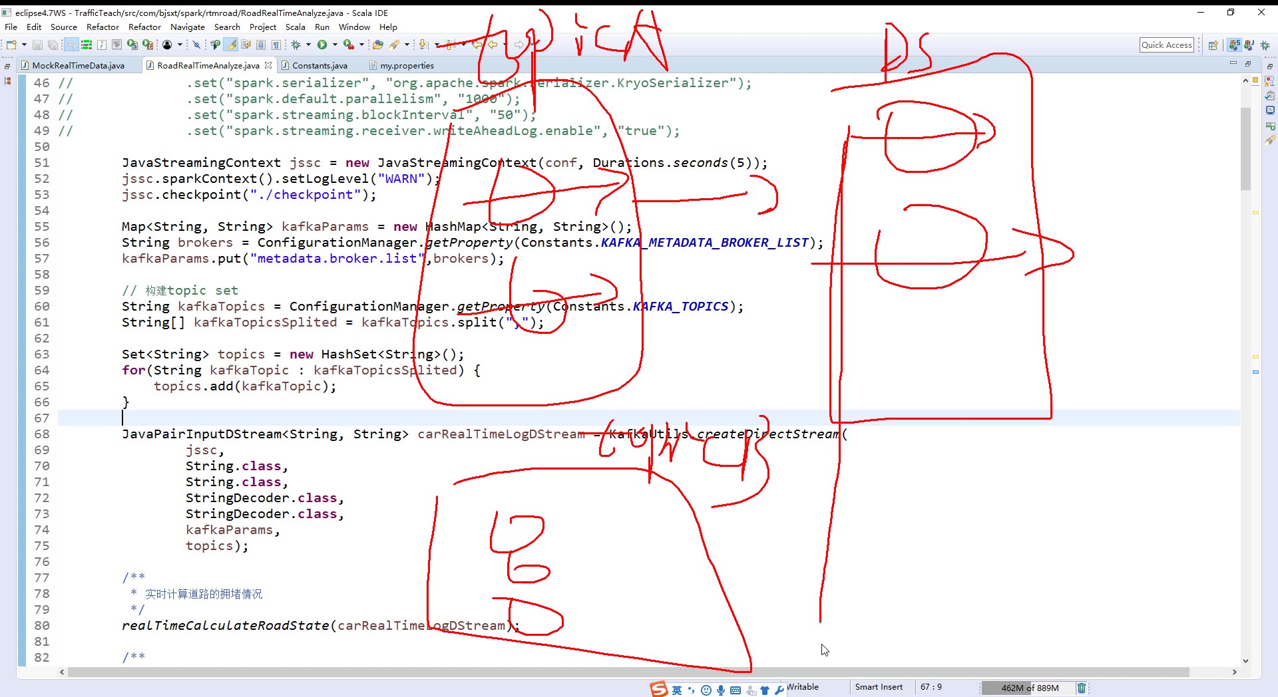Image resolution: width=1278 pixels, height=697 pixels.
Task: Click the Save All icon
Action: (x=53, y=45)
